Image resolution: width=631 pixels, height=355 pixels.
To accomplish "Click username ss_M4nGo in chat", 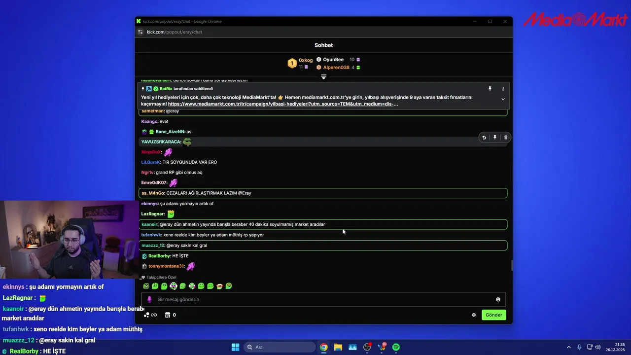I will (x=153, y=193).
